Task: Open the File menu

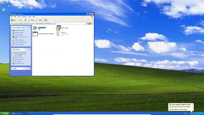Action: pyautogui.click(x=11, y=17)
